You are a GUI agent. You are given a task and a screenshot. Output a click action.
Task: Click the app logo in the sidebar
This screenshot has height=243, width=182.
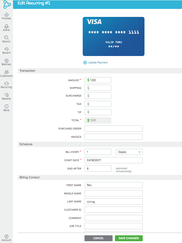point(7,4)
